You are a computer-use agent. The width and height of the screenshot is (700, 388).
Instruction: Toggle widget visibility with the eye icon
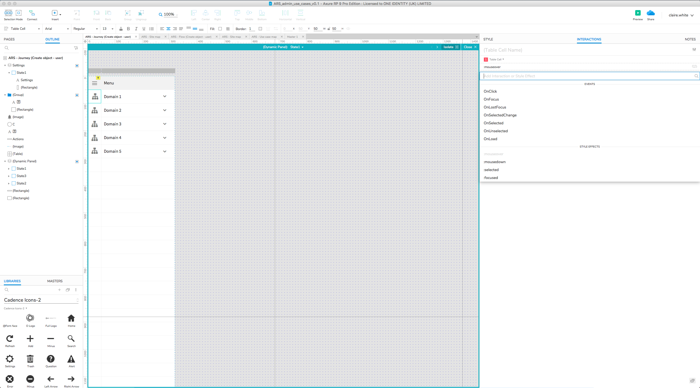[348, 29]
